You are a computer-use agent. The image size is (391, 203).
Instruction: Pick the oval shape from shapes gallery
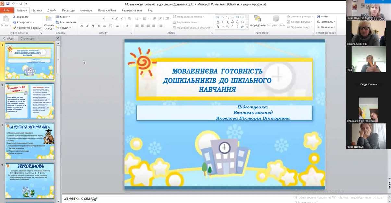237,17
